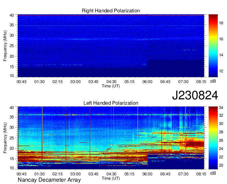Click 07:30 time tick of left-handed plot
227x184 pixels.
point(183,174)
